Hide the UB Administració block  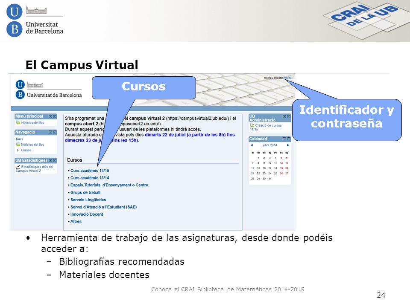284,116
